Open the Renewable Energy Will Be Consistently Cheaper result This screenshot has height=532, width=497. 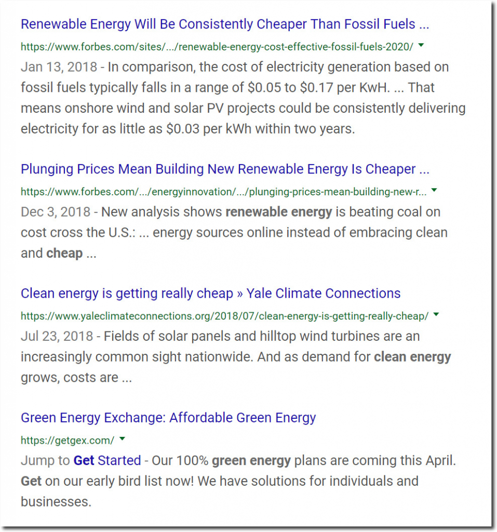click(225, 24)
